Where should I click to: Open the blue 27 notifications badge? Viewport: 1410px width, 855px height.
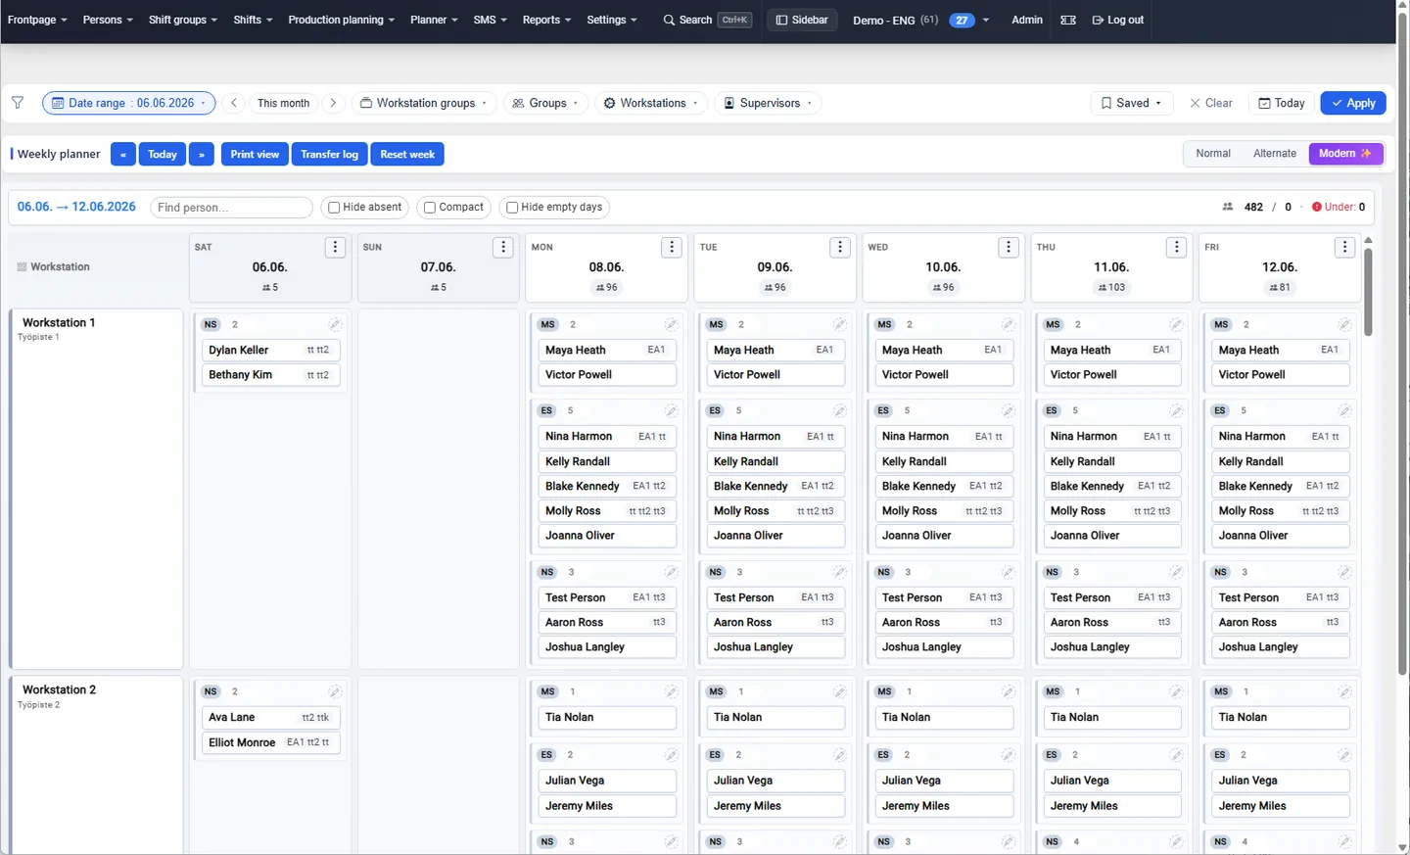pyautogui.click(x=962, y=20)
